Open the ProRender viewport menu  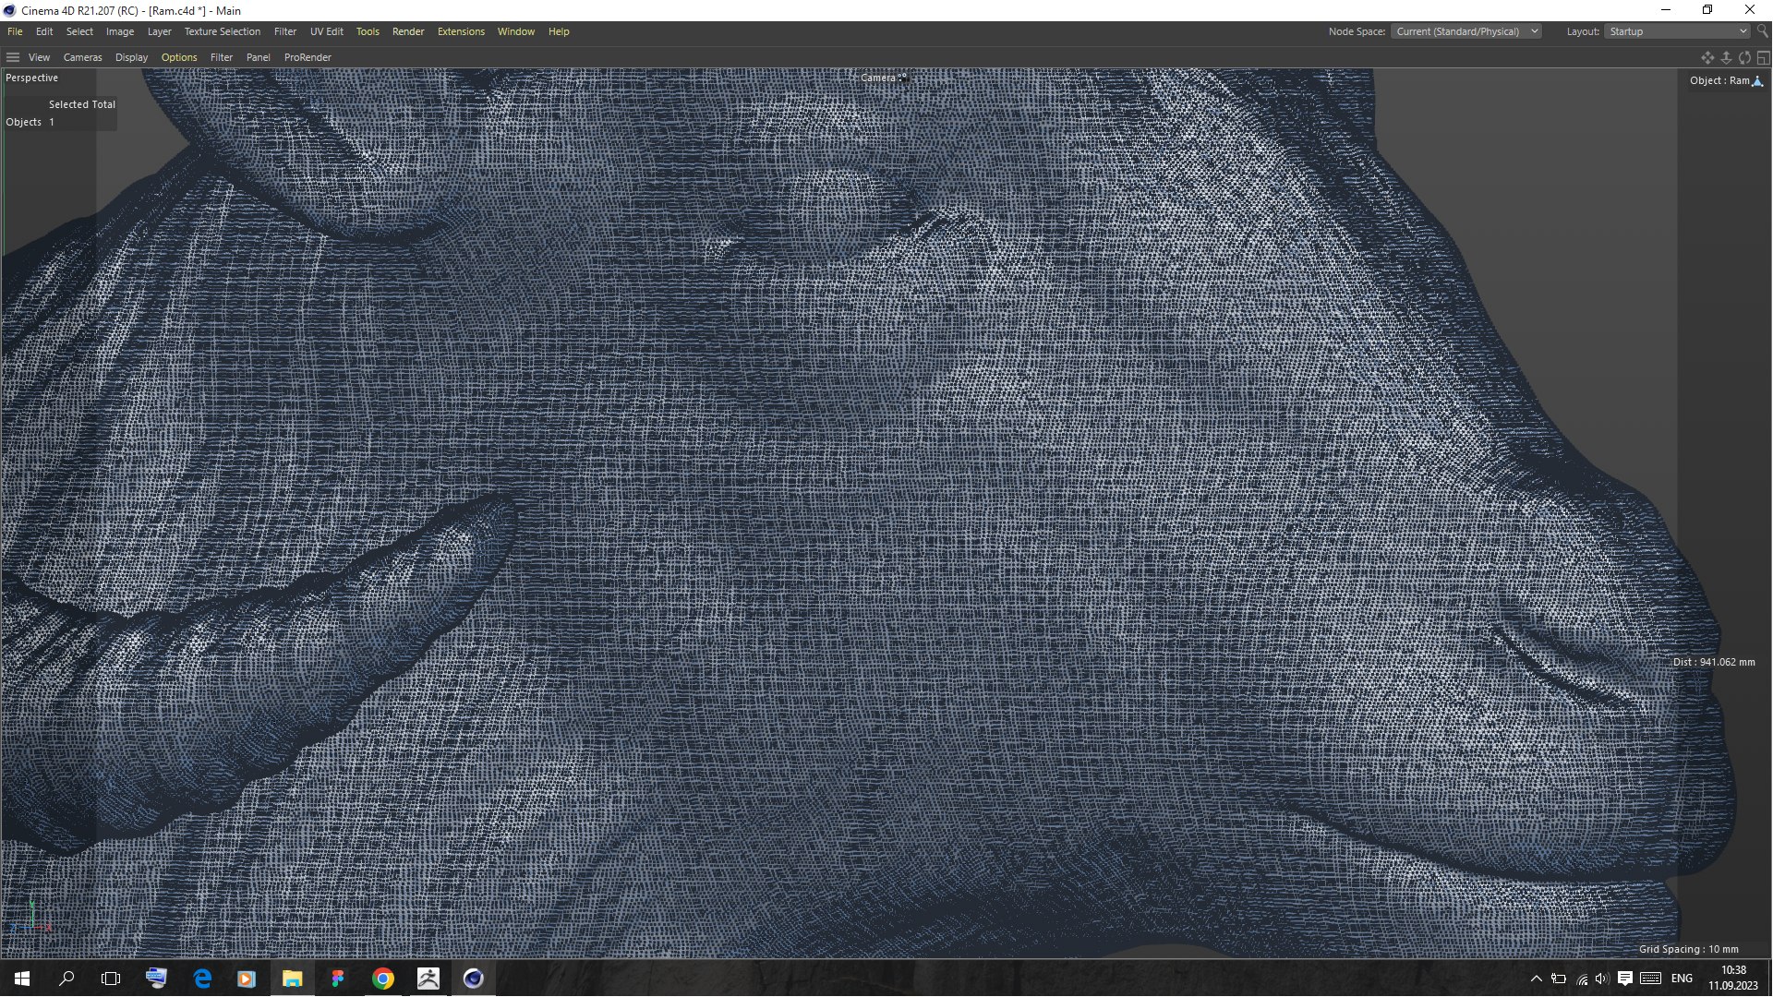[x=308, y=57]
